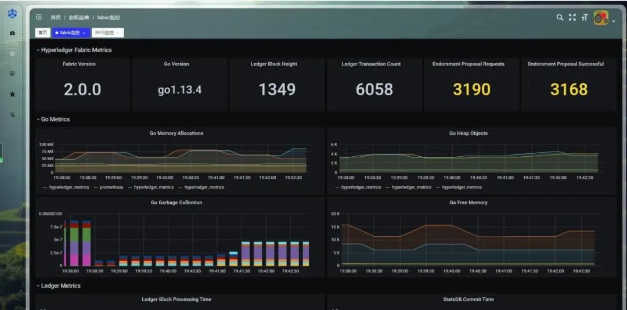Open the search magnifier icon
Viewport: 627px width, 310px height.
click(x=560, y=17)
